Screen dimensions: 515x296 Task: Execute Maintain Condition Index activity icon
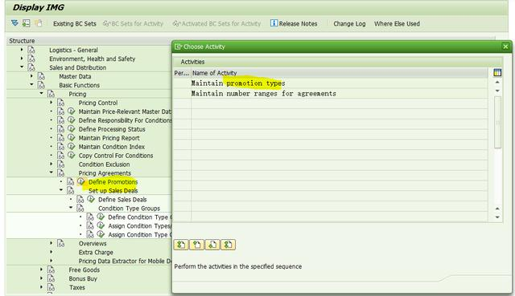click(x=72, y=146)
